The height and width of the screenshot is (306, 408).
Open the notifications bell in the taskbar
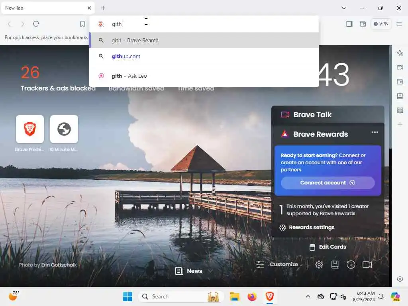pyautogui.click(x=381, y=296)
